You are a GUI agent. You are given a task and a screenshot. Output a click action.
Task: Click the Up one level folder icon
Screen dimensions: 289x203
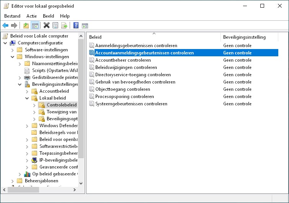point(26,25)
